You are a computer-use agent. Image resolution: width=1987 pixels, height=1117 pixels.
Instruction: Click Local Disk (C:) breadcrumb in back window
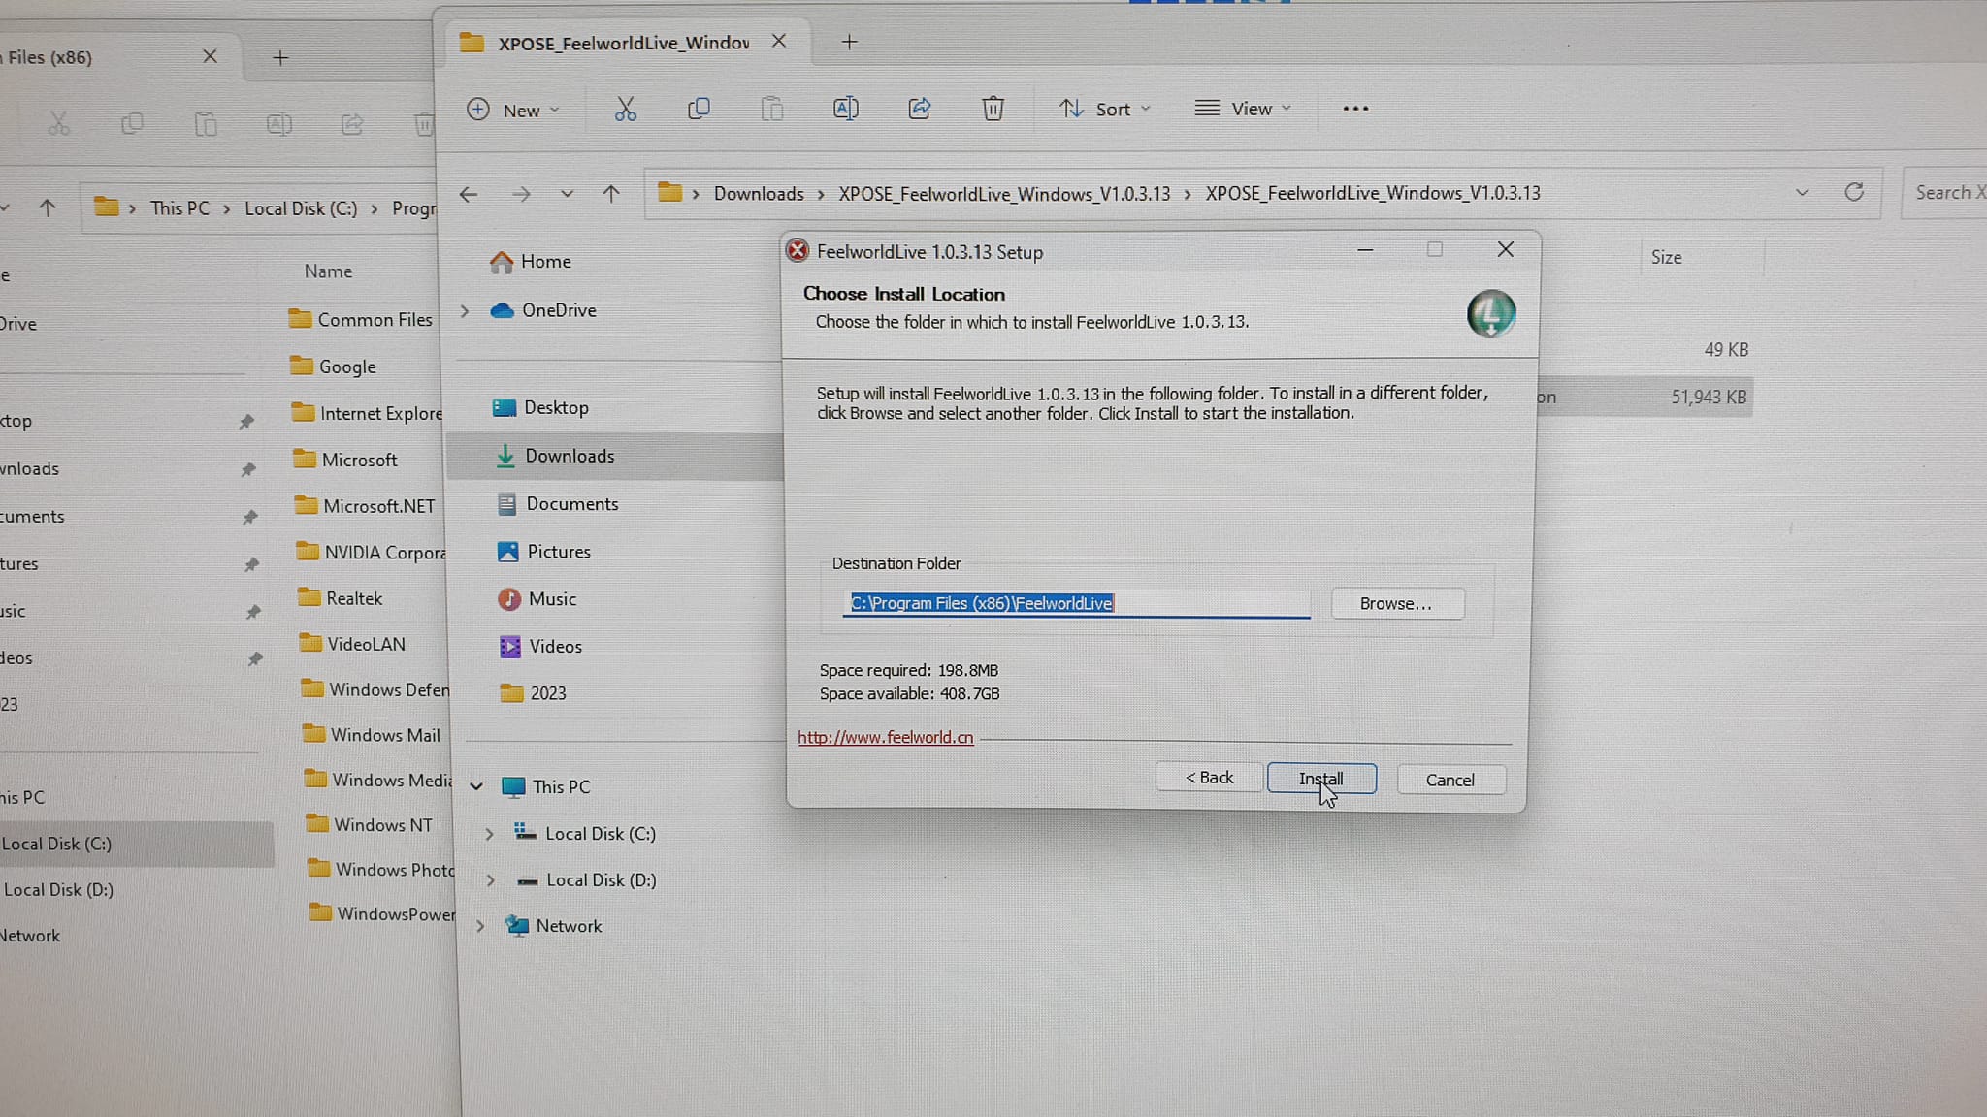[x=301, y=208]
